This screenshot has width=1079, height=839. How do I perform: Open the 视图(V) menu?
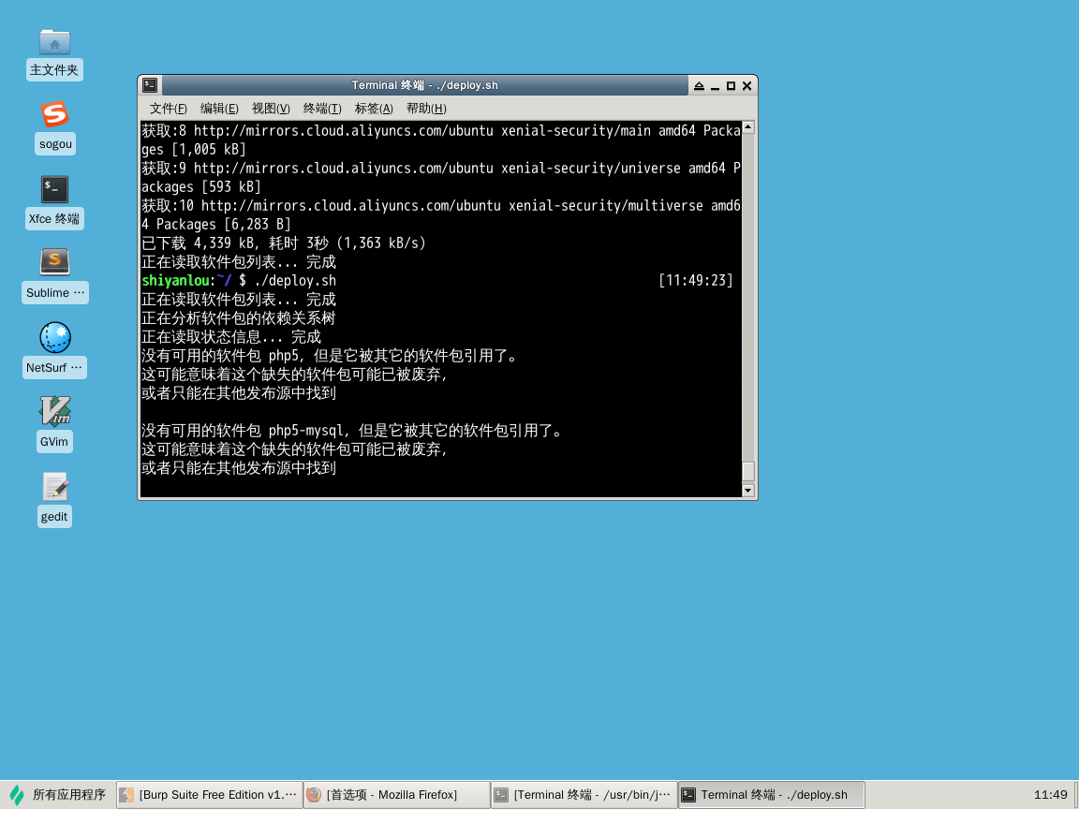[x=271, y=109]
